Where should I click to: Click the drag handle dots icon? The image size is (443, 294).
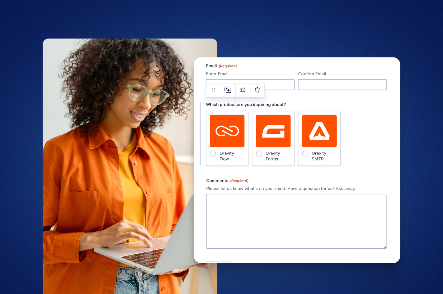(213, 90)
